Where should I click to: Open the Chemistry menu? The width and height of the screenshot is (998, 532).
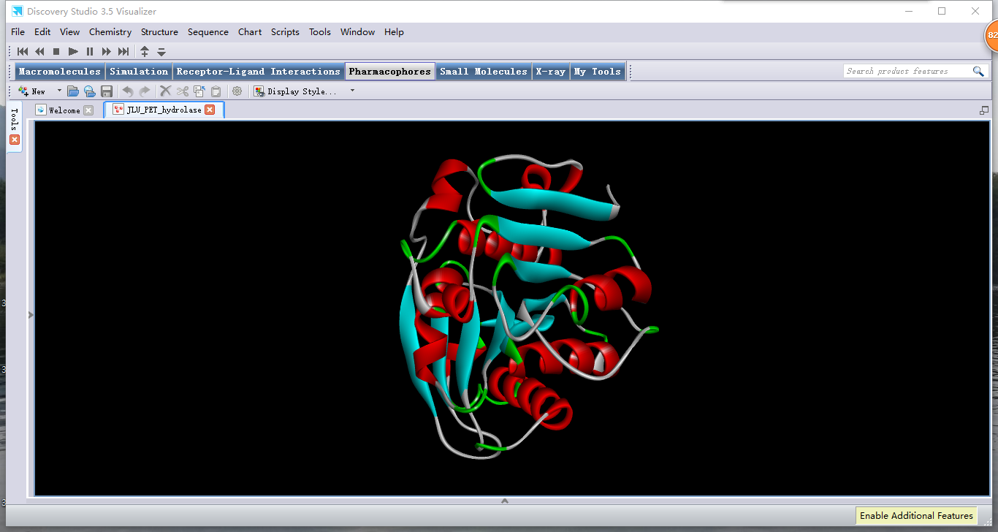click(110, 32)
